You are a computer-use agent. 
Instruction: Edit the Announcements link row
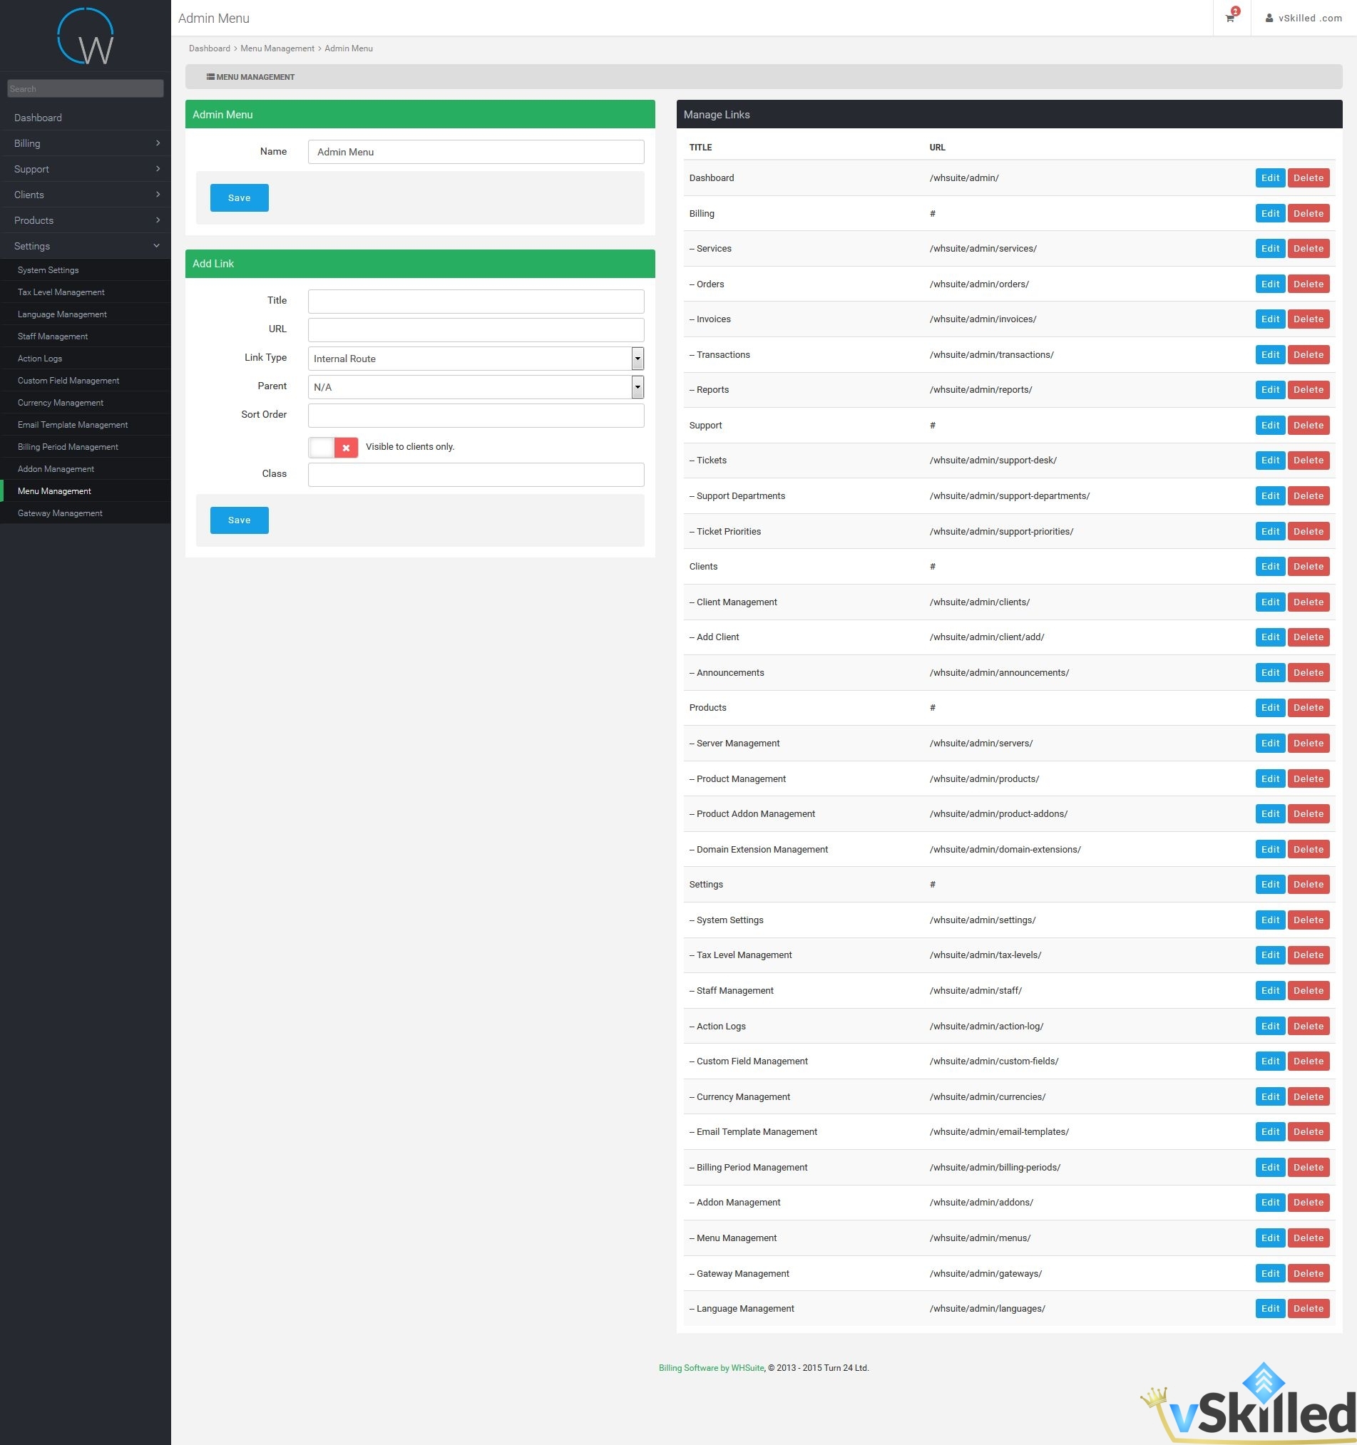(x=1271, y=672)
